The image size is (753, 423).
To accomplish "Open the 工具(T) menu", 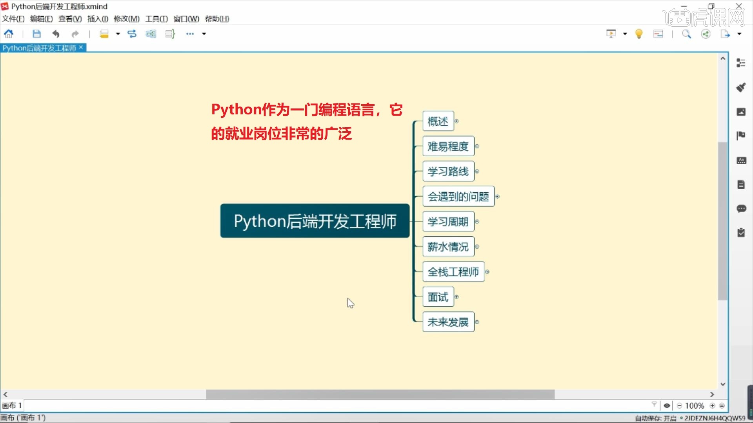I will click(x=156, y=19).
